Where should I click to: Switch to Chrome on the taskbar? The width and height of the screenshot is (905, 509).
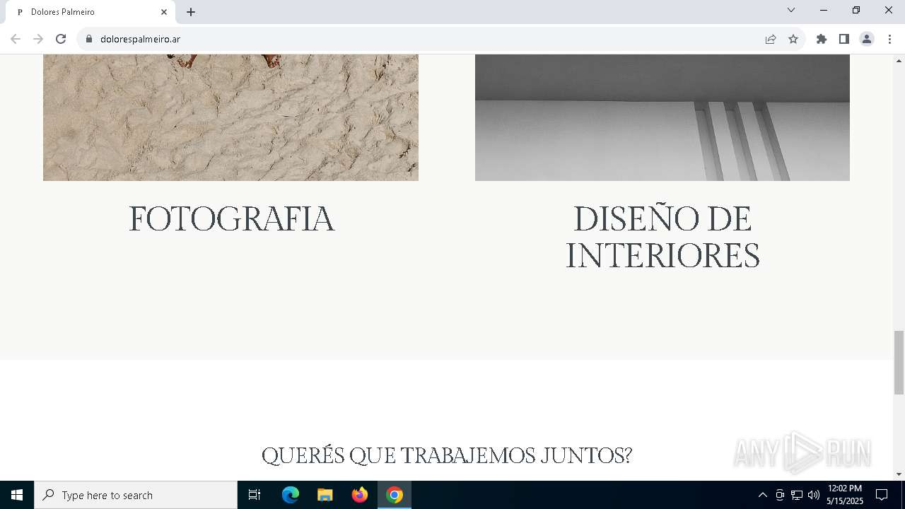pos(395,495)
